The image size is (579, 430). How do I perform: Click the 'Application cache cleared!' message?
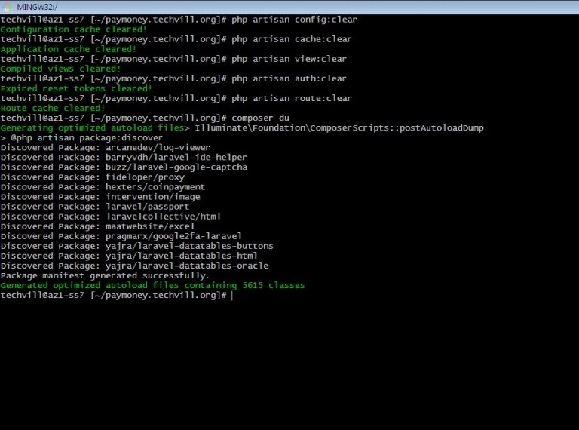point(68,49)
